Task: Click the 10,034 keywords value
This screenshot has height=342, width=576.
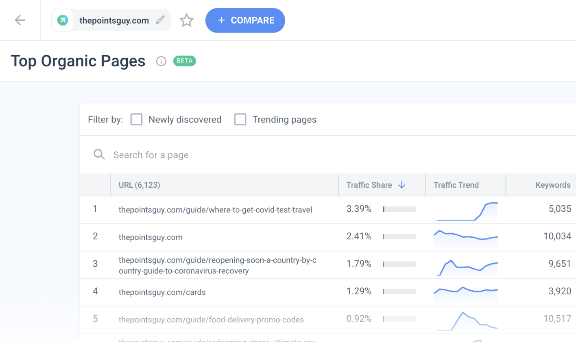Action: click(557, 236)
